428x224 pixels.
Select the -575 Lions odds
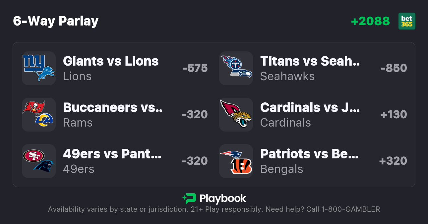(x=195, y=68)
